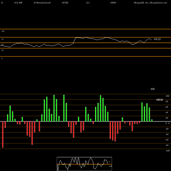This screenshot has width=171, height=171.
Task: Click the MunafaSutra.com watermark text in the header
Action: [159, 3]
